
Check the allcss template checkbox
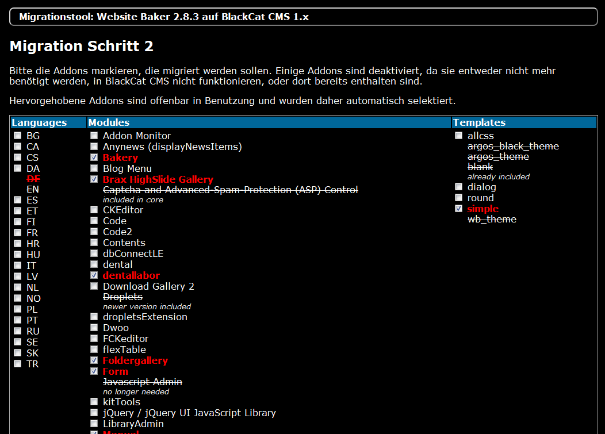tap(459, 136)
